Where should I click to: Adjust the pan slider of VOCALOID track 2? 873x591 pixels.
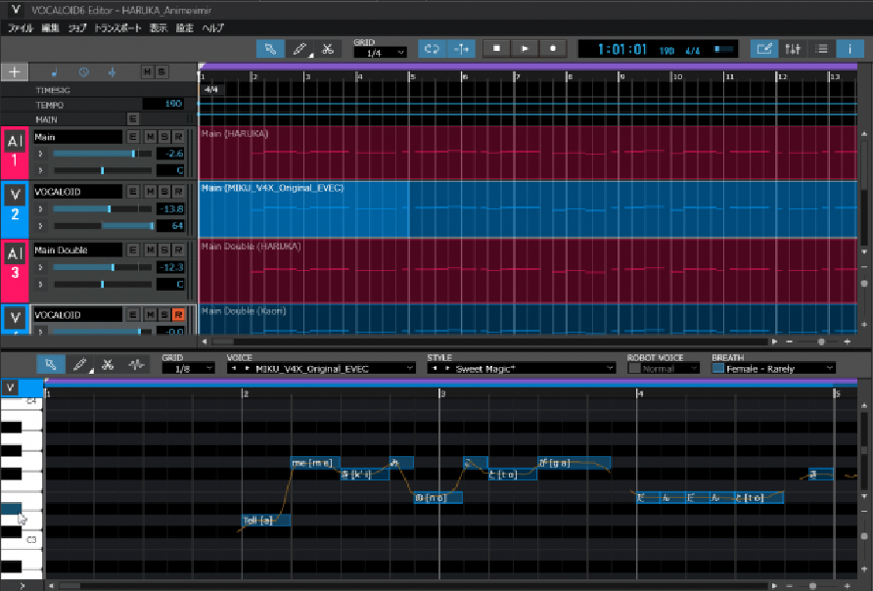point(103,225)
